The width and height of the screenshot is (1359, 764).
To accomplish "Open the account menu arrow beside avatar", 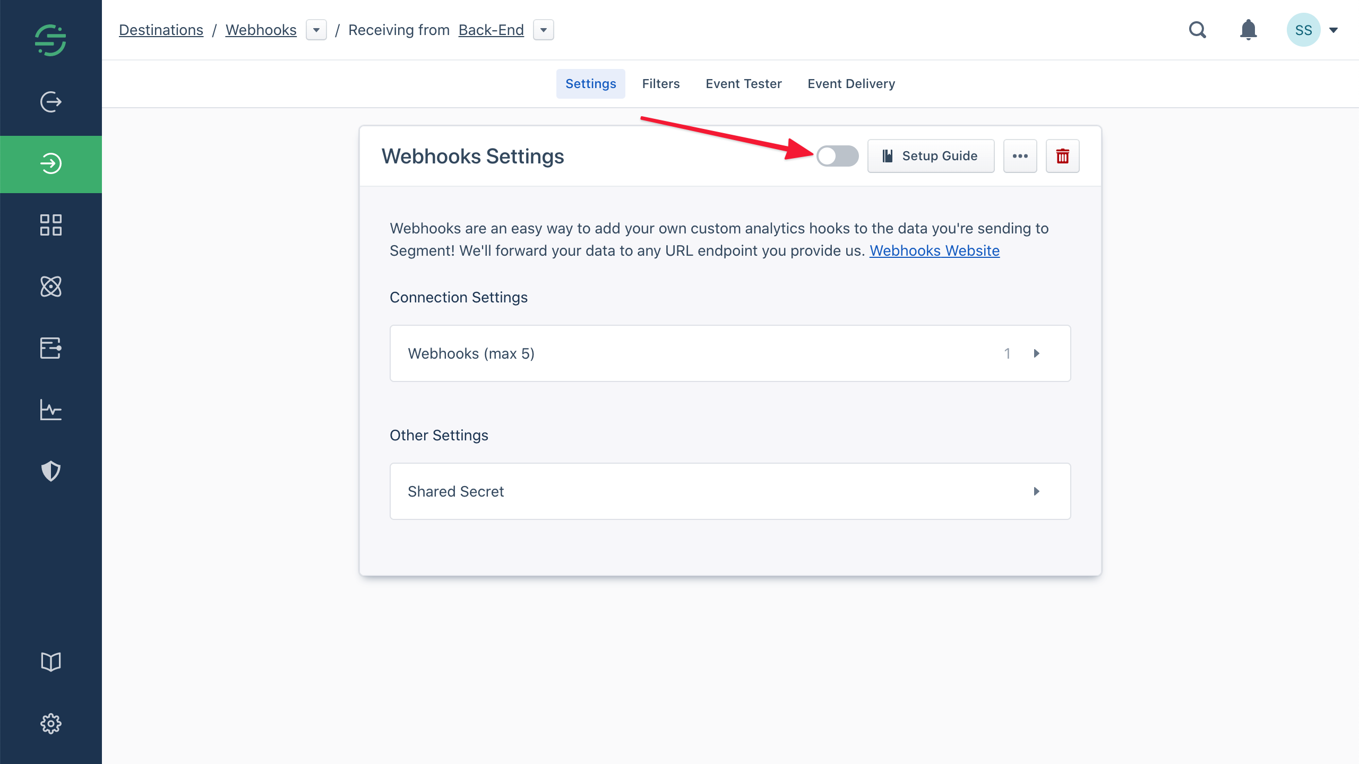I will tap(1334, 30).
